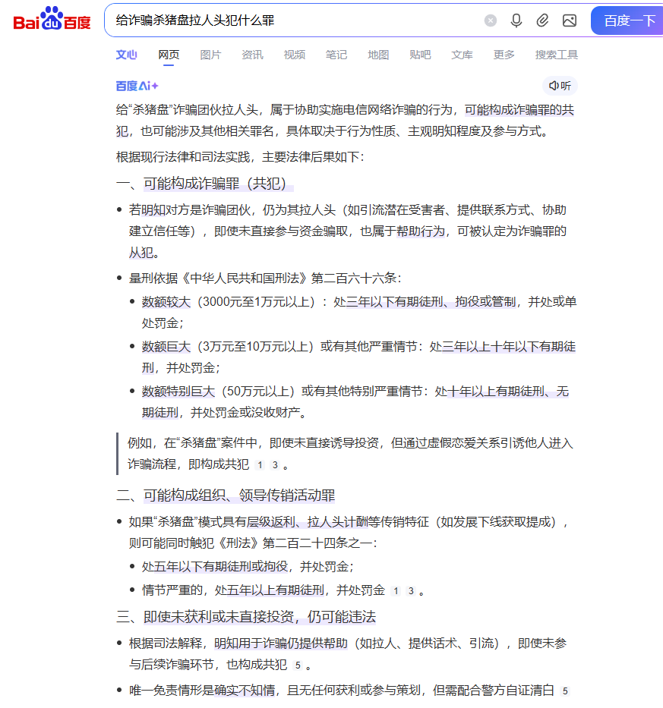663x708 pixels.
Task: Click the voice search microphone icon
Action: click(x=516, y=20)
